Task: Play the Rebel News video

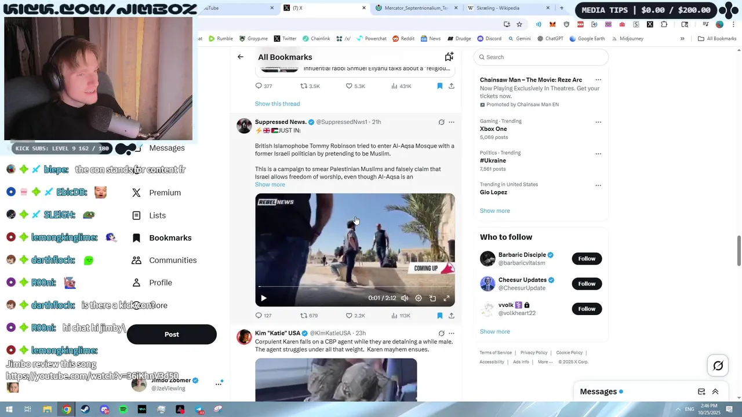Action: [263, 298]
